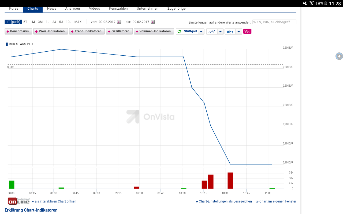Tap the battery indicator in status bar
Image resolution: width=343 pixels, height=214 pixels.
point(326,3)
